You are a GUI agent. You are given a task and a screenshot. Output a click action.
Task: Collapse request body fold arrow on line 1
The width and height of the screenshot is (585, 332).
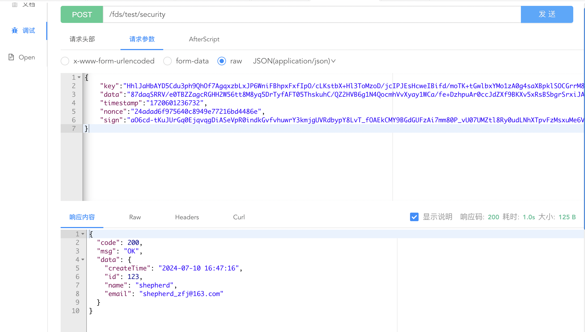click(79, 77)
